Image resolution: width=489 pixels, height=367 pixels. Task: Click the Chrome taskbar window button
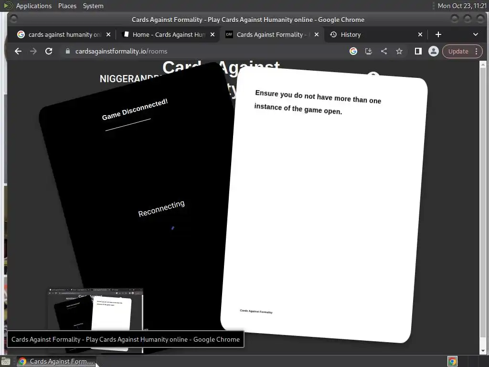[56, 361]
